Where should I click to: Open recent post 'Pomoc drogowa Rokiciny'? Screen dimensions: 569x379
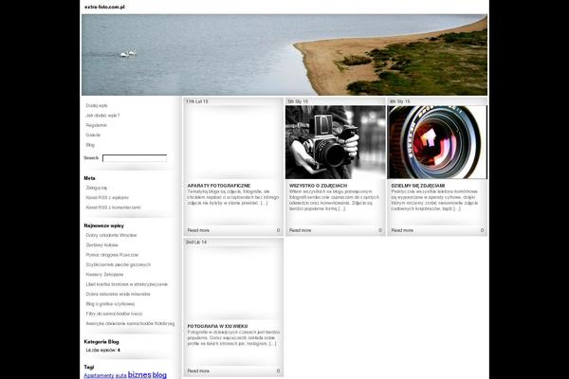[x=112, y=255]
